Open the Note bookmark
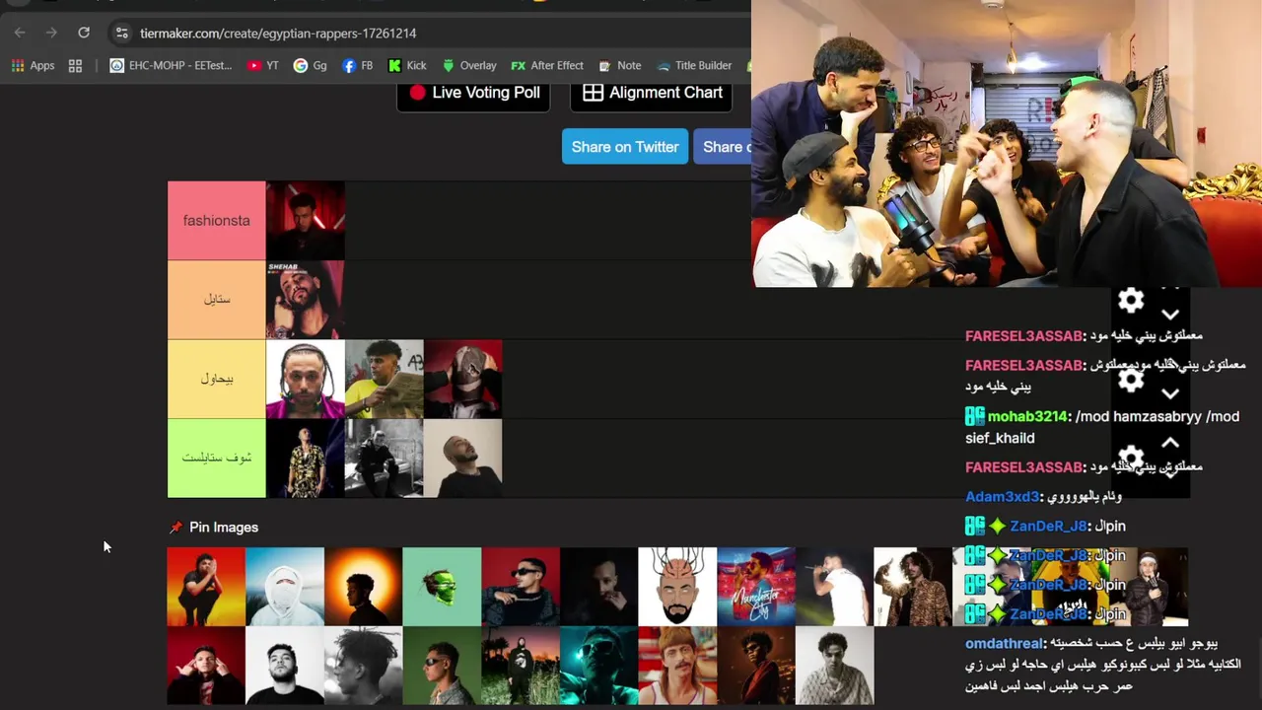 (x=619, y=65)
